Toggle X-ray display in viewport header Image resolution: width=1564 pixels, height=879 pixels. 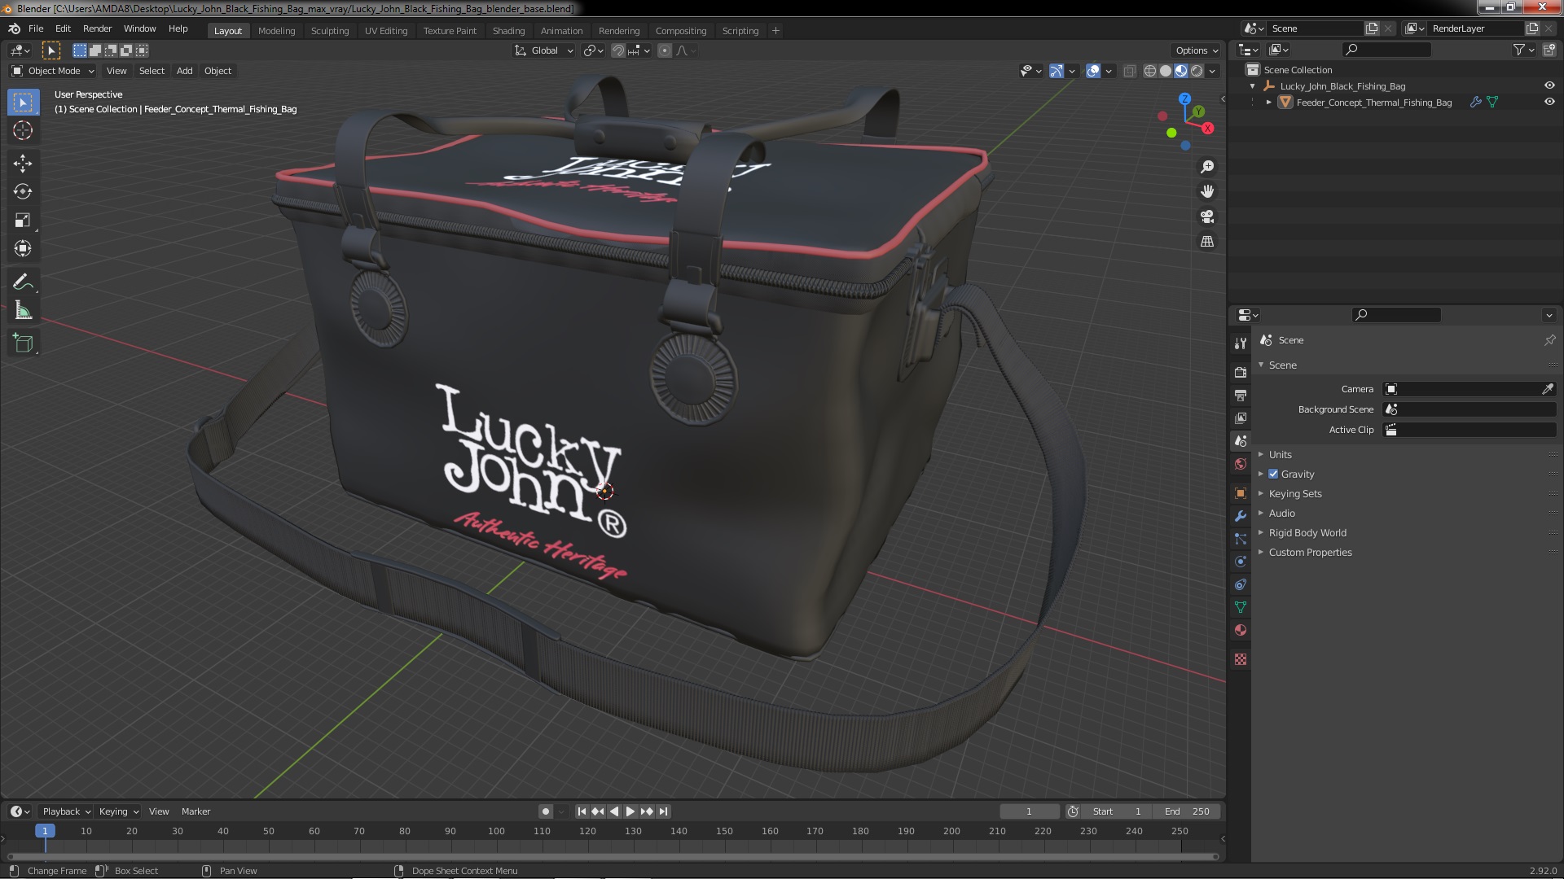[1129, 71]
